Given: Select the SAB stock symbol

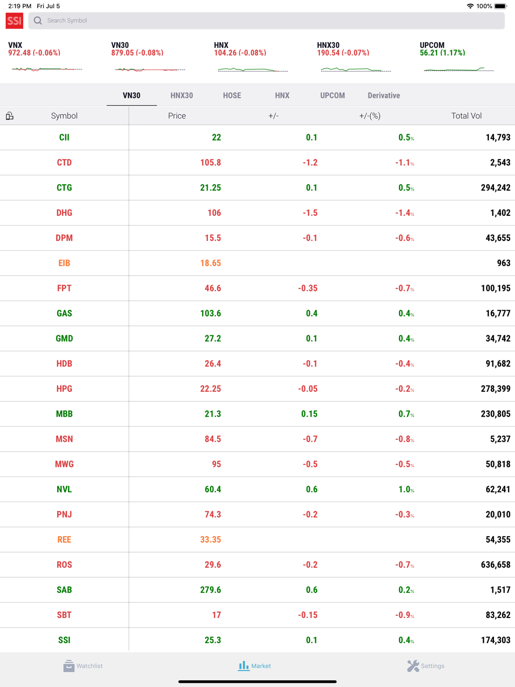Looking at the screenshot, I should 64,590.
